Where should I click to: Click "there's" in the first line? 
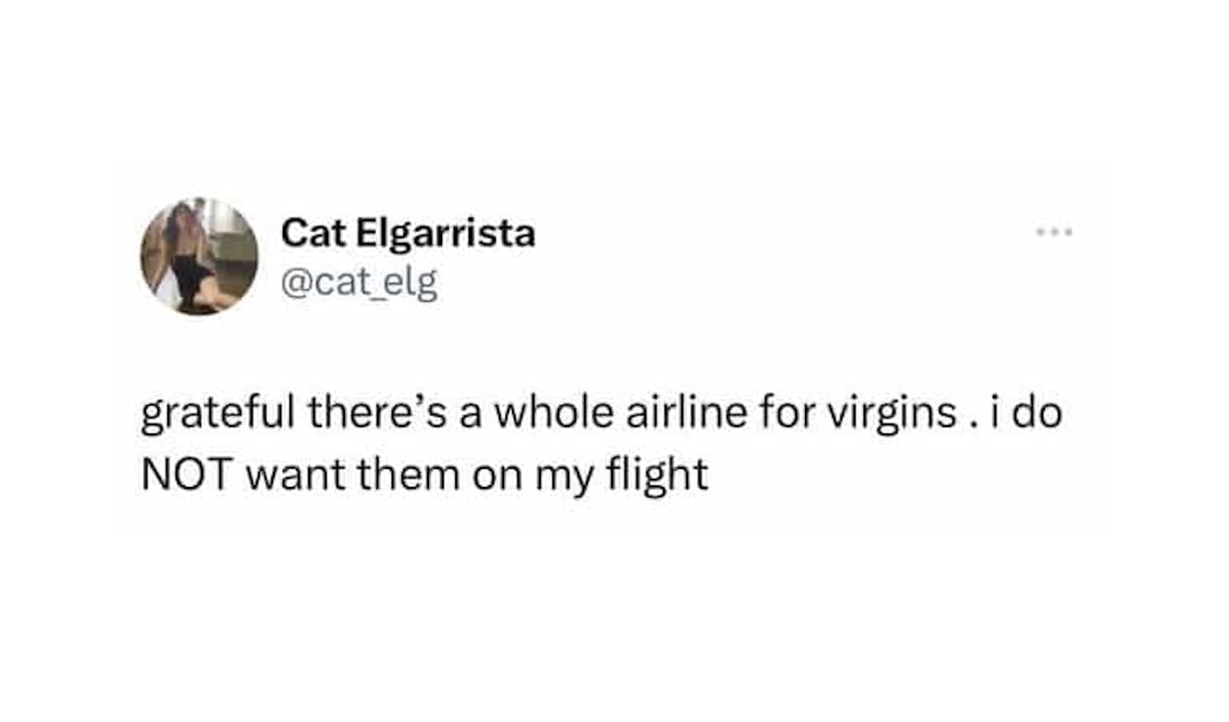(379, 413)
